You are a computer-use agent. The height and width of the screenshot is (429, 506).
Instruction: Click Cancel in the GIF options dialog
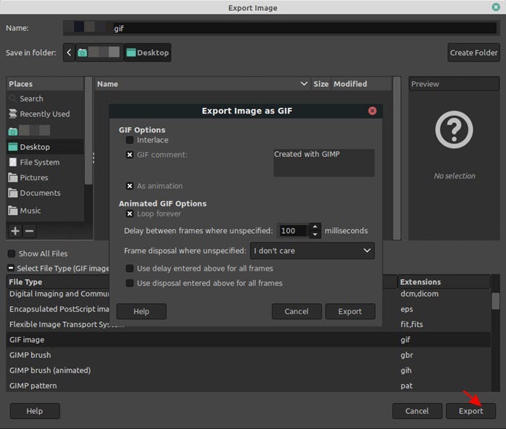(x=296, y=311)
